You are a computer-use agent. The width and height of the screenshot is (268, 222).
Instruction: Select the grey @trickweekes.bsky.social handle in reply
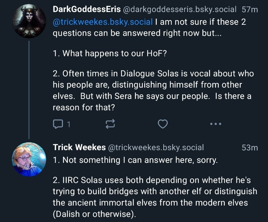tap(156, 148)
